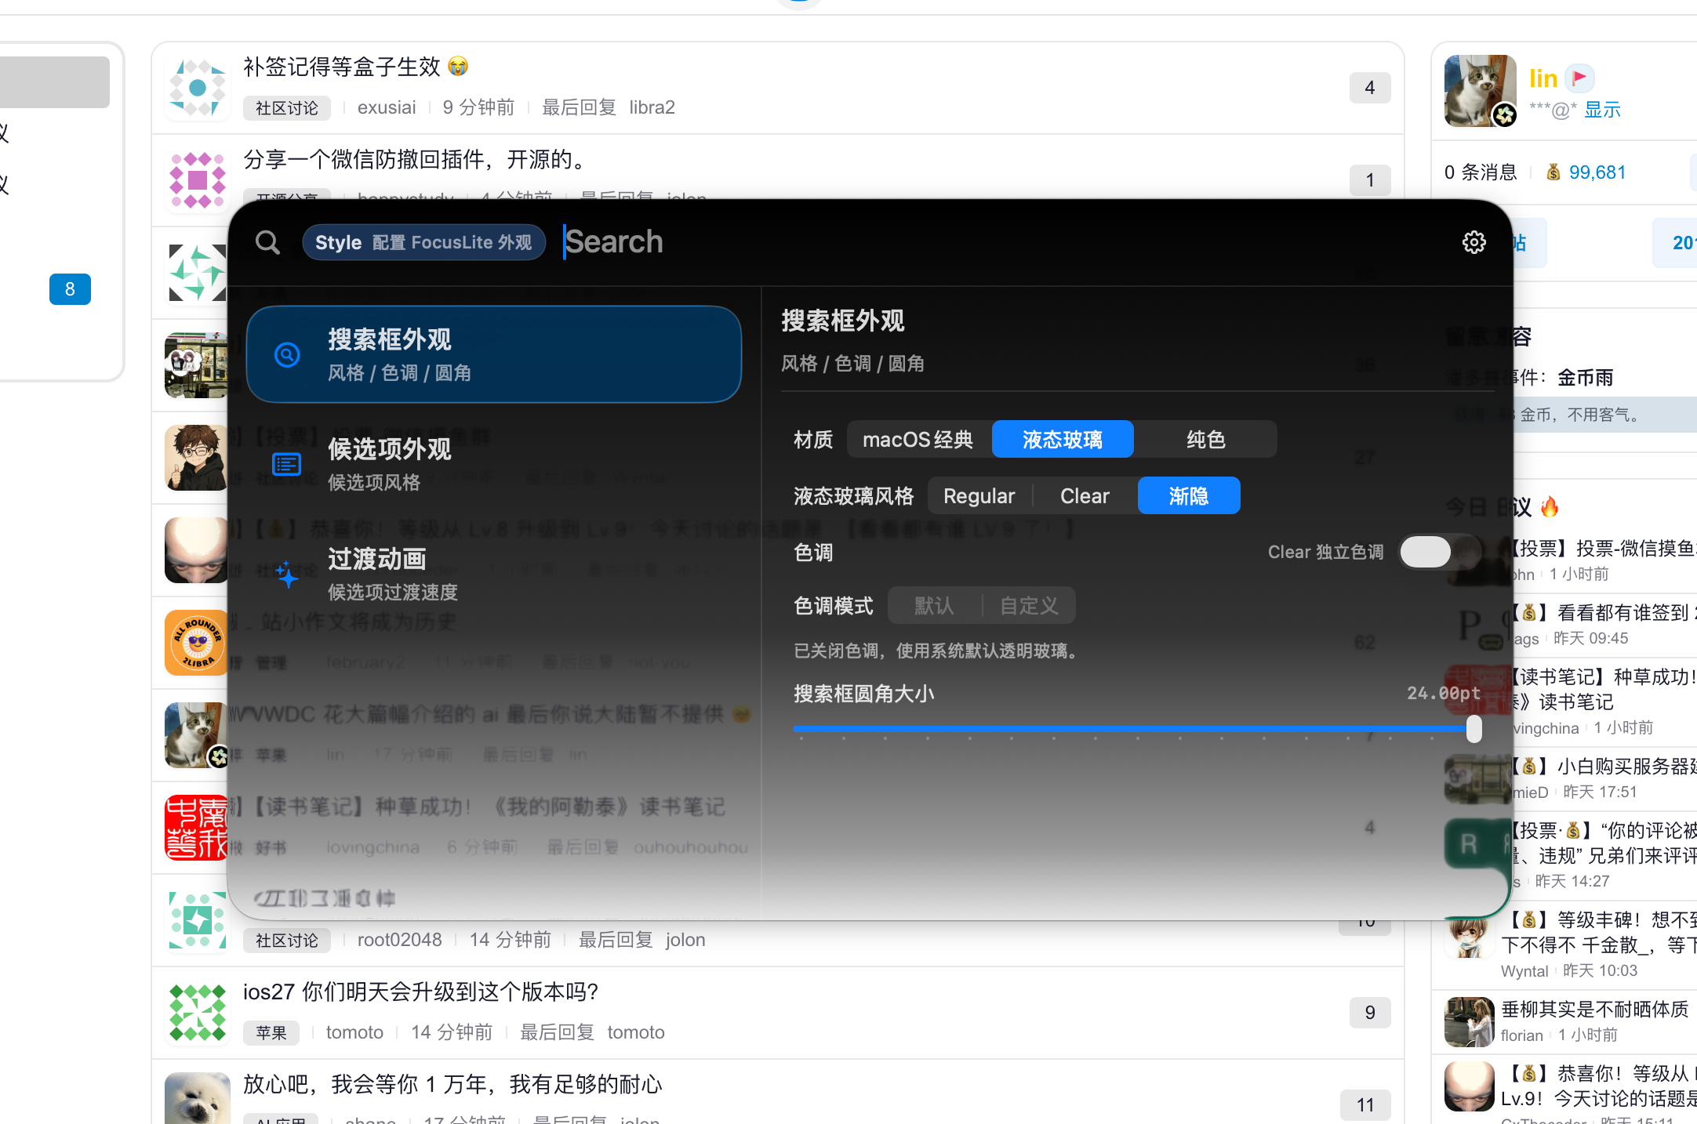Viewport: 1697px width, 1124px height.
Task: Open post 补签记得等盒子生效
Action: [355, 67]
